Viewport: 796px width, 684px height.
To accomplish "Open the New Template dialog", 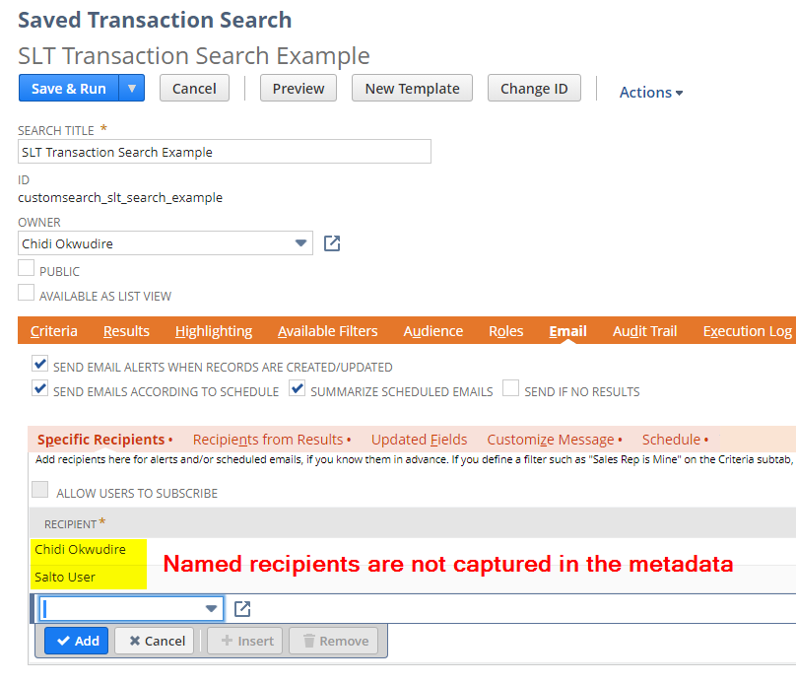I will pyautogui.click(x=412, y=88).
